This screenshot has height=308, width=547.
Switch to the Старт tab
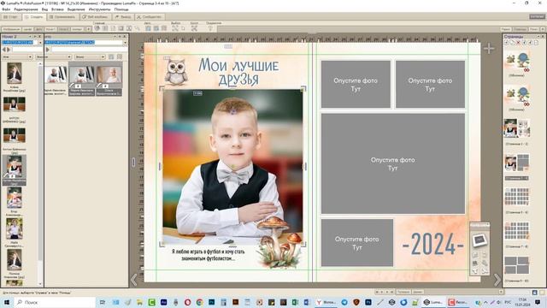click(11, 17)
